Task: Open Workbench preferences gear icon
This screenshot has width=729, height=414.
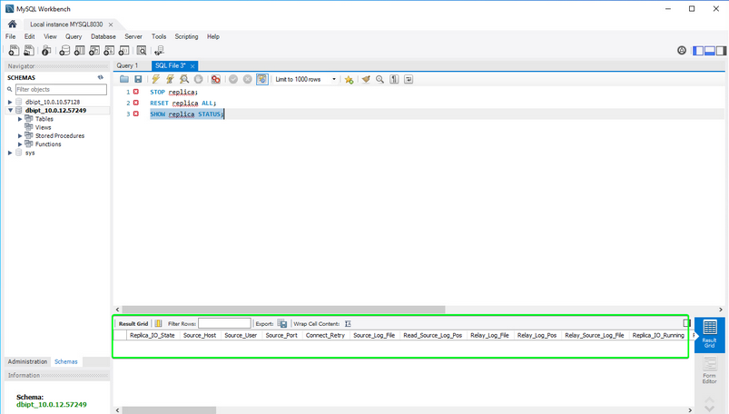Action: click(682, 51)
